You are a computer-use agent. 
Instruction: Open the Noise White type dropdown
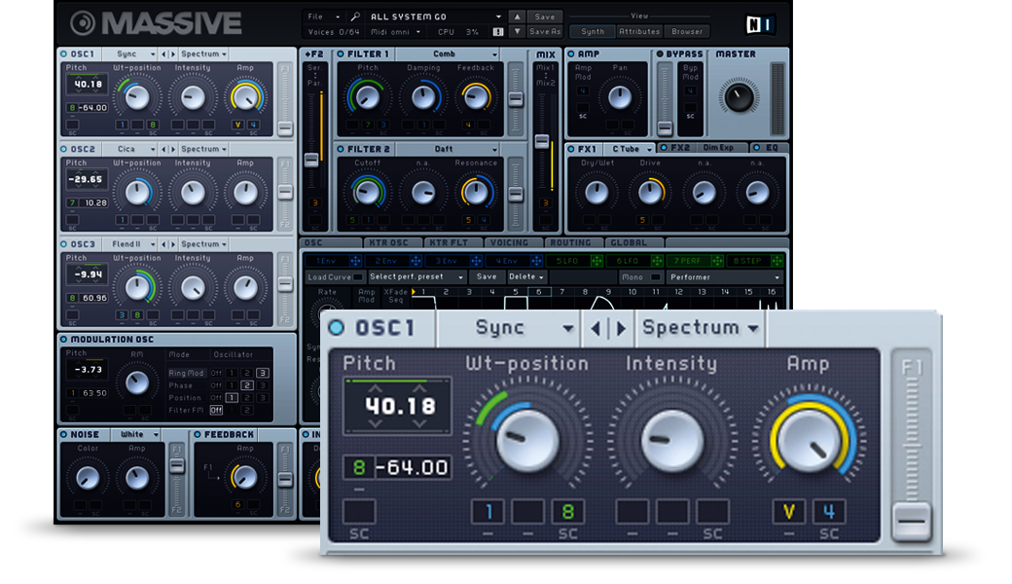136,434
